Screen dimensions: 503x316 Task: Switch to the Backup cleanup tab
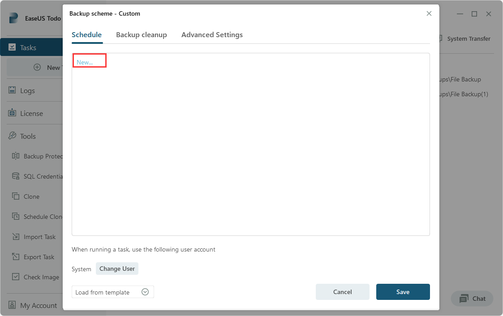coord(142,34)
